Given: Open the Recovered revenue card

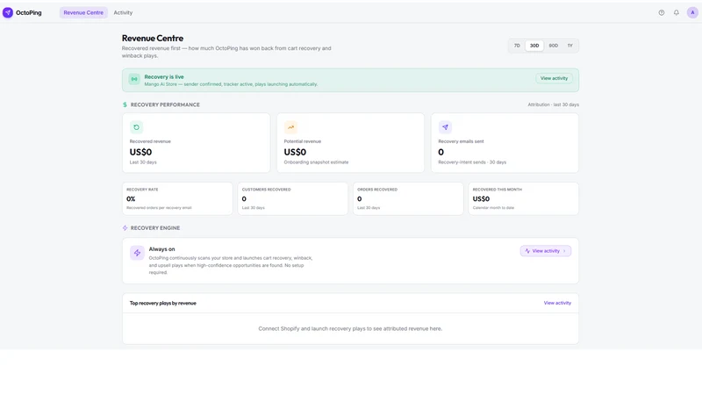Looking at the screenshot, I should (x=196, y=143).
